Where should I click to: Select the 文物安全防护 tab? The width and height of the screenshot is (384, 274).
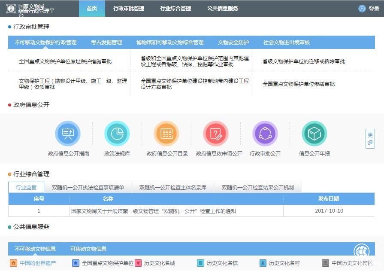[x=233, y=43]
